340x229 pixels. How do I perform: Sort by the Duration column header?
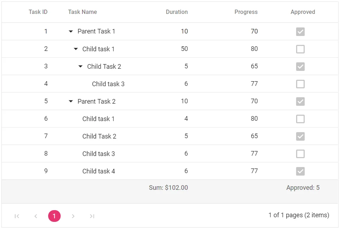click(177, 12)
